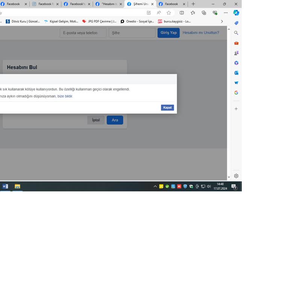Open the Favorites list icon
This screenshot has width=289, height=289.
click(193, 13)
